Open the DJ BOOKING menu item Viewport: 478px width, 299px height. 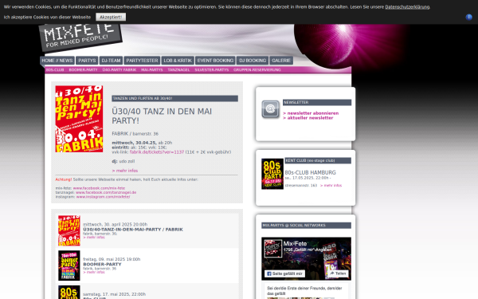(x=253, y=61)
